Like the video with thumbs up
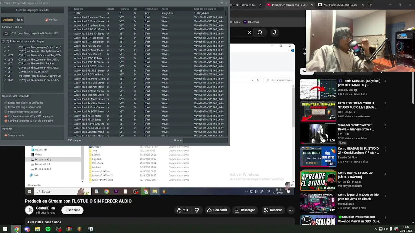 (x=182, y=210)
